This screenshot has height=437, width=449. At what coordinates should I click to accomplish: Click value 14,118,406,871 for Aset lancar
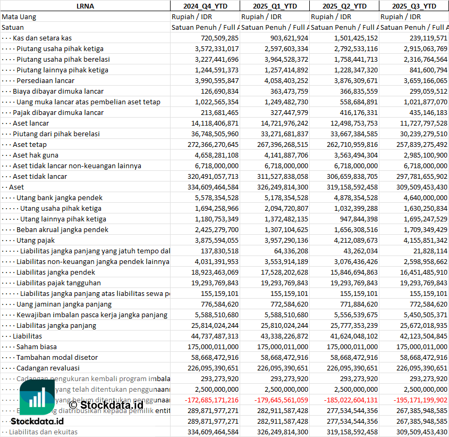pos(215,123)
